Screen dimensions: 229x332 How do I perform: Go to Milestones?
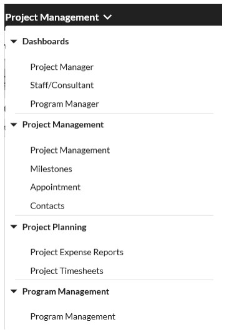pyautogui.click(x=51, y=169)
